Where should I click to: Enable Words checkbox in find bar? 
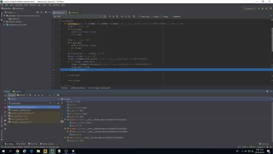coord(153,16)
